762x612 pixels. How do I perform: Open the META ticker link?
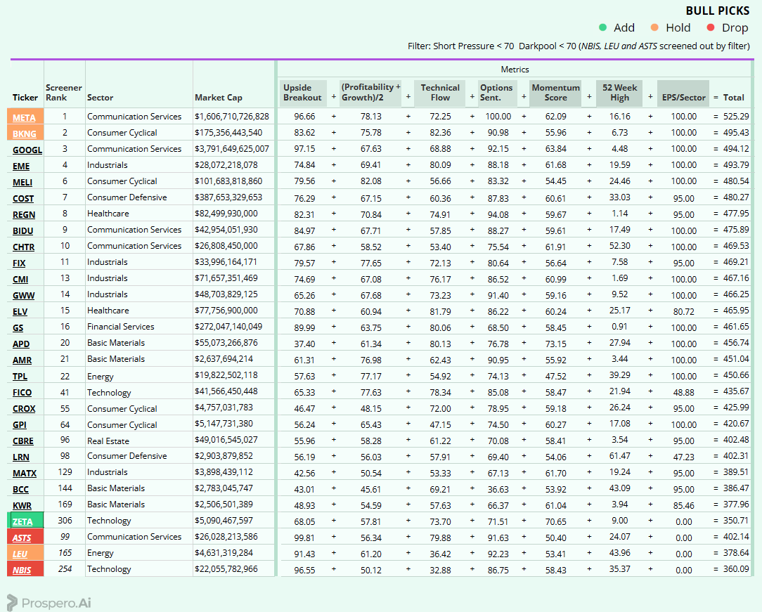click(x=24, y=117)
